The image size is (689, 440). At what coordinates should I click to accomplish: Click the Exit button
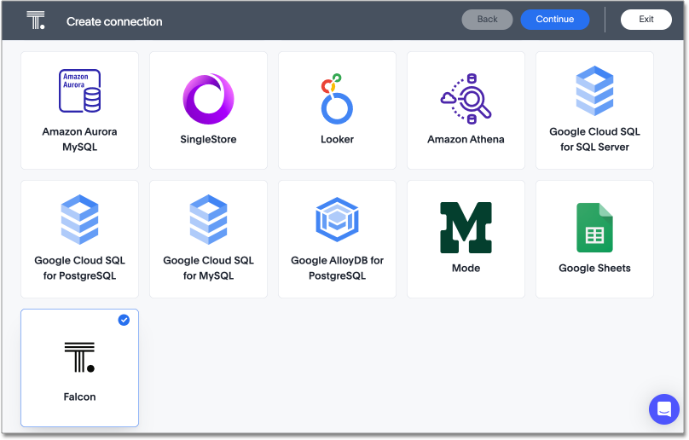pyautogui.click(x=646, y=20)
